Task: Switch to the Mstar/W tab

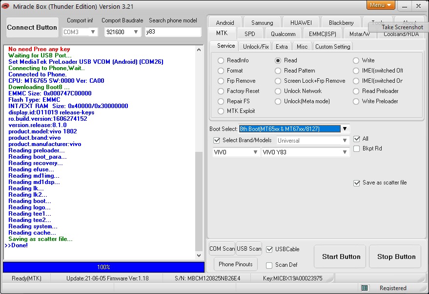Action: click(x=359, y=34)
